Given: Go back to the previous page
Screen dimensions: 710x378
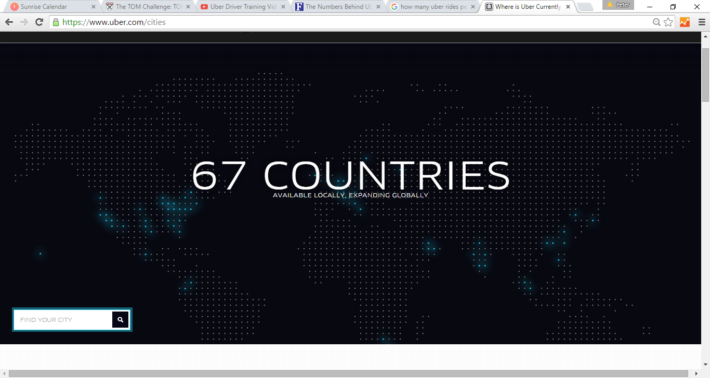Looking at the screenshot, I should pos(9,22).
